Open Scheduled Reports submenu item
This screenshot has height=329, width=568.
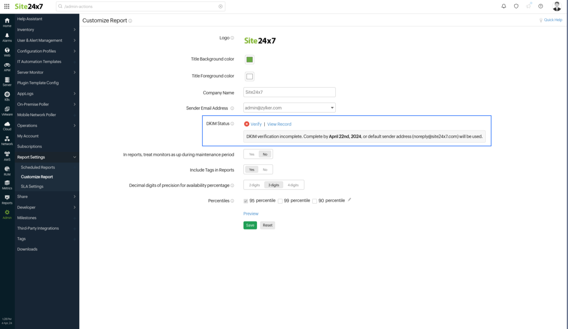[38, 167]
